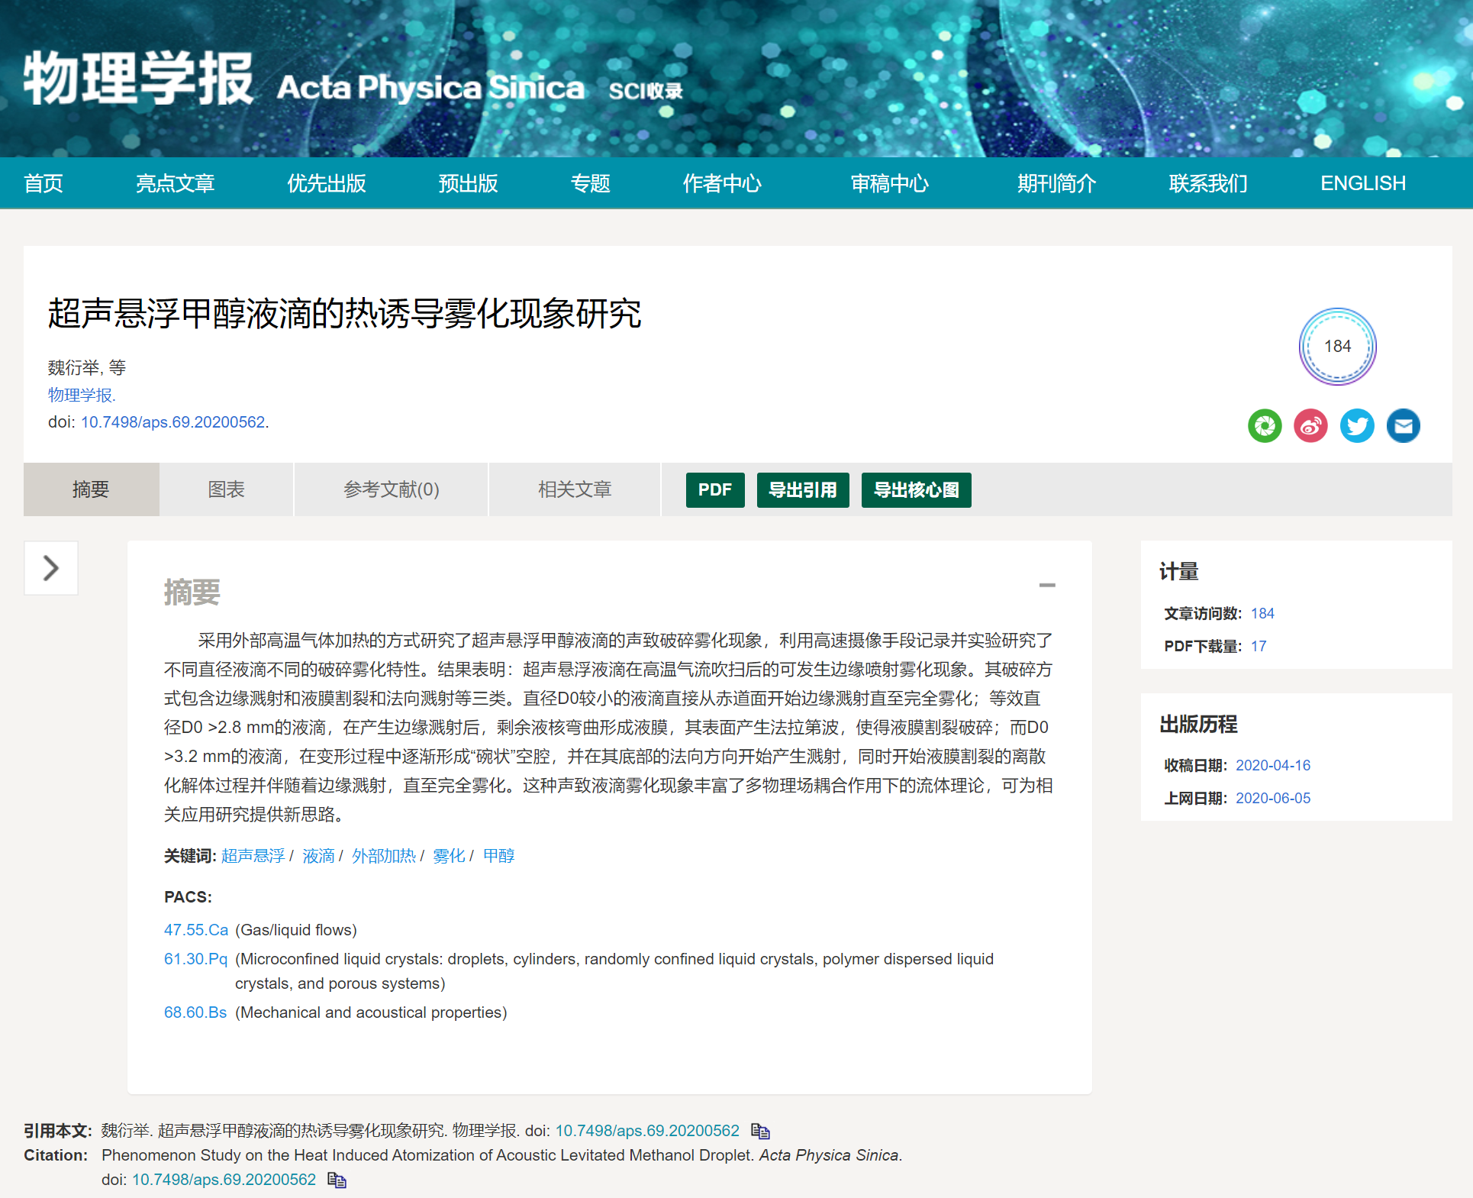
Task: Click the journal logo 物理学报
Action: 138,79
